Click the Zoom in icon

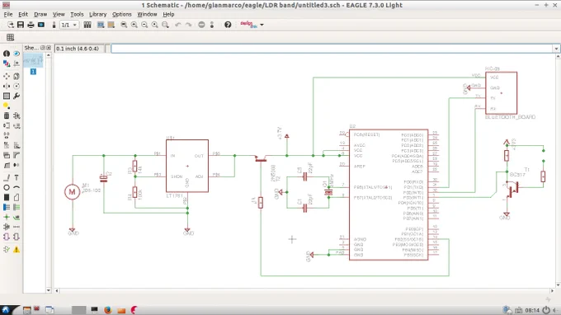click(x=134, y=25)
